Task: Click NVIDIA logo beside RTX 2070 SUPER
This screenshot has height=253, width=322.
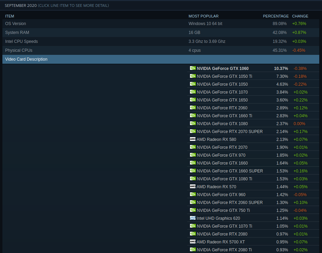Action: (193, 131)
